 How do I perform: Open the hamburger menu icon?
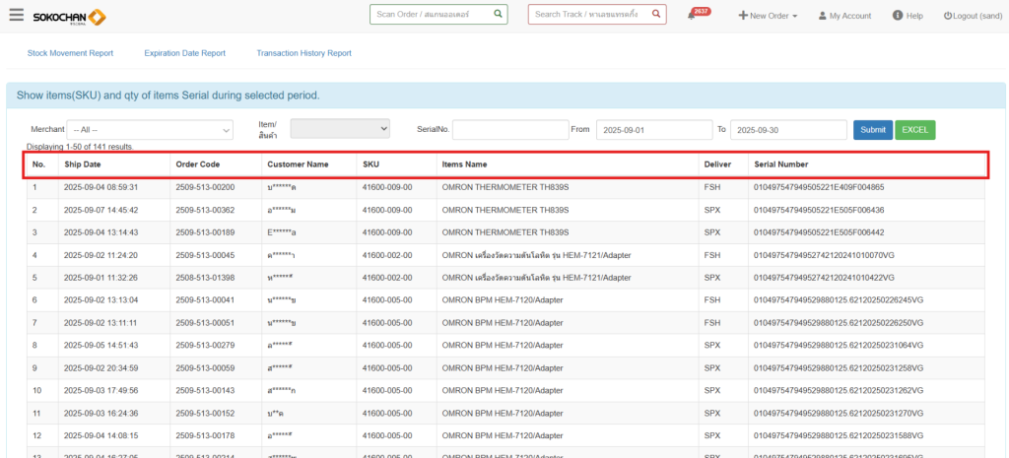point(16,15)
